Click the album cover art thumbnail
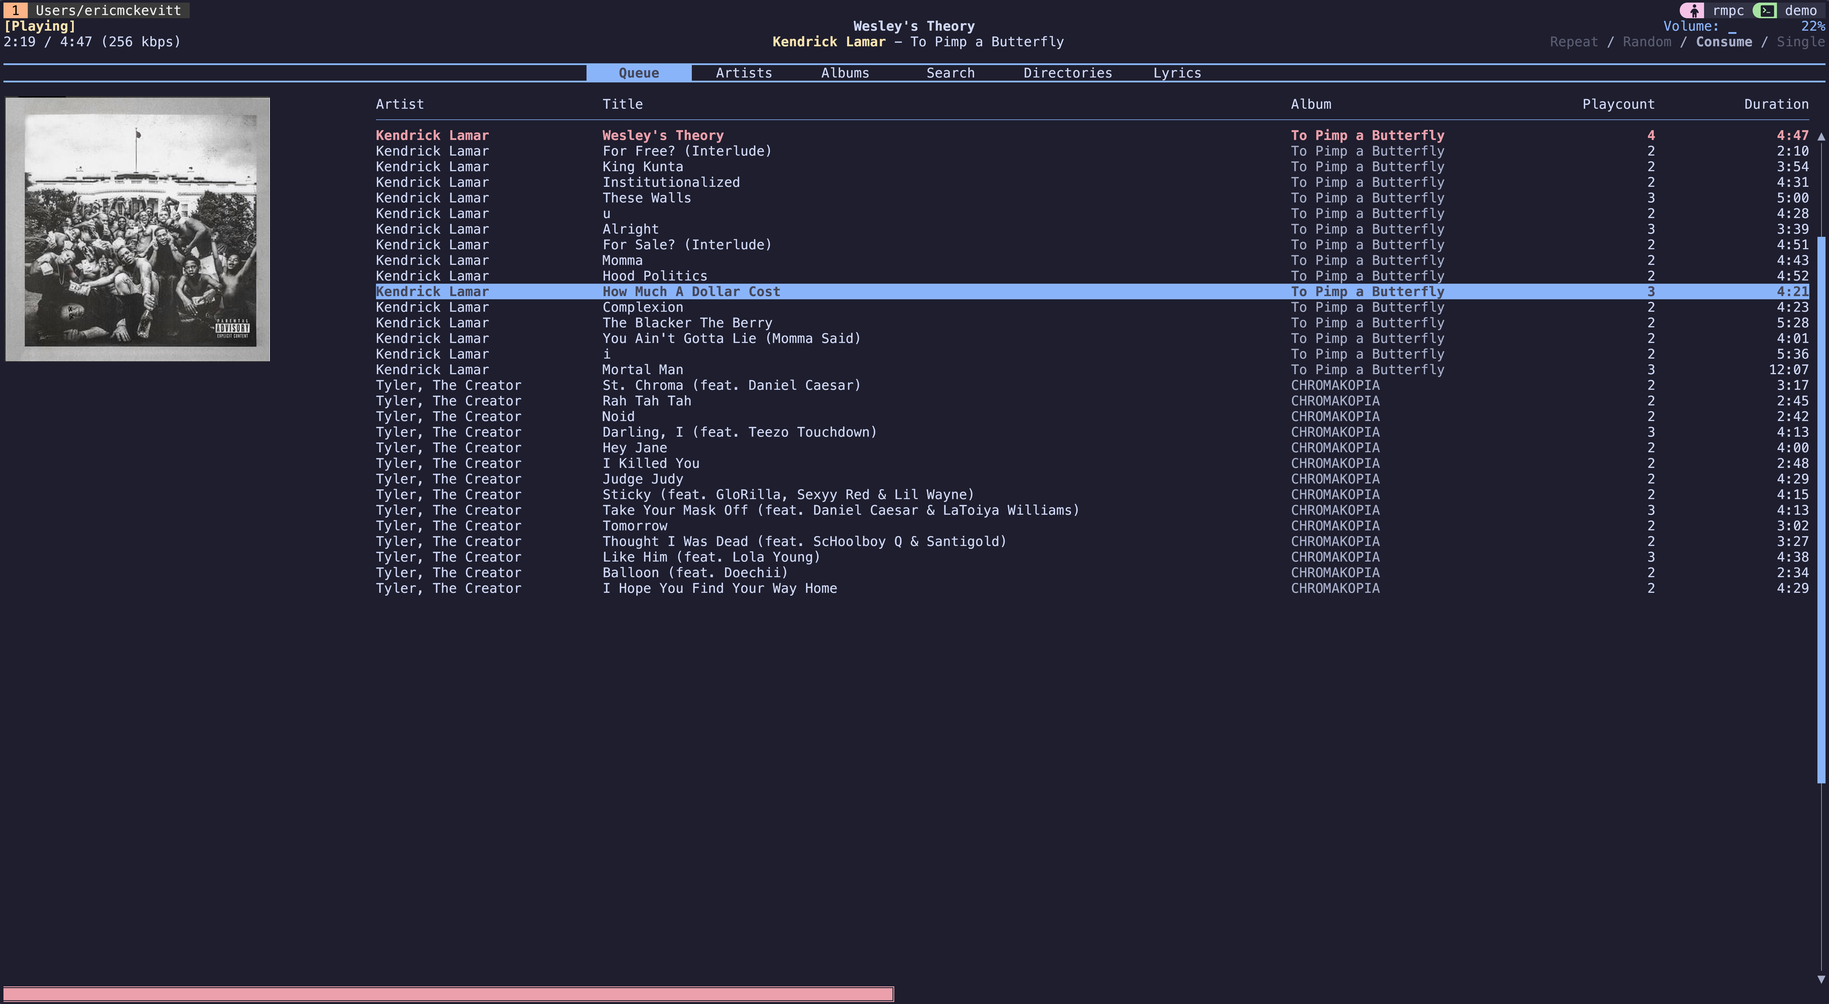This screenshot has height=1004, width=1829. coord(138,229)
